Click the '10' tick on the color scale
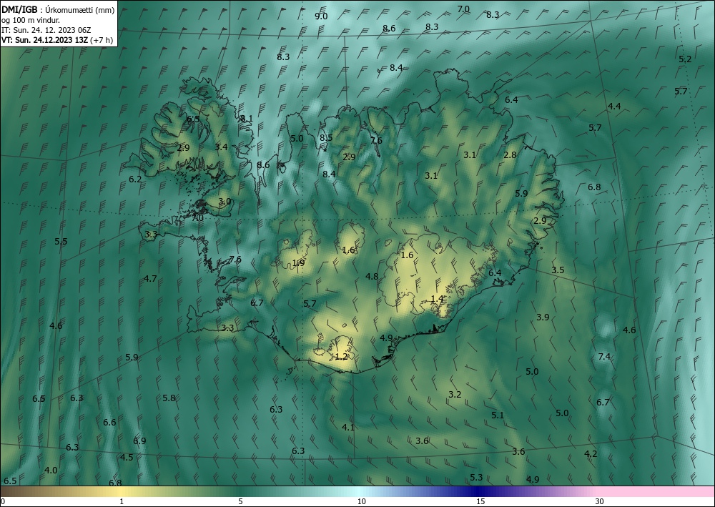The image size is (715, 507). click(x=361, y=502)
